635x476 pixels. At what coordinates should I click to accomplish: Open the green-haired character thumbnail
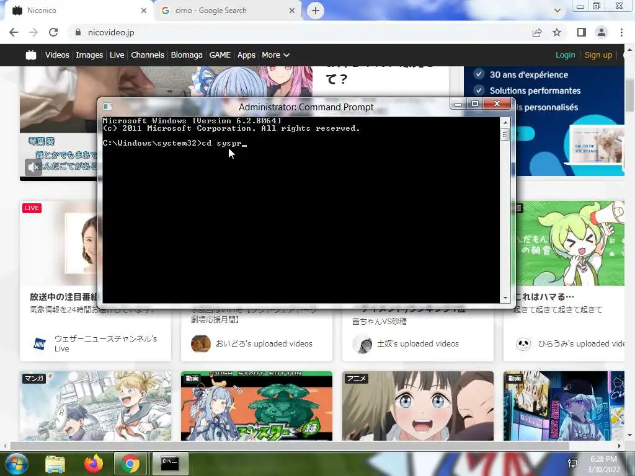coord(571,243)
